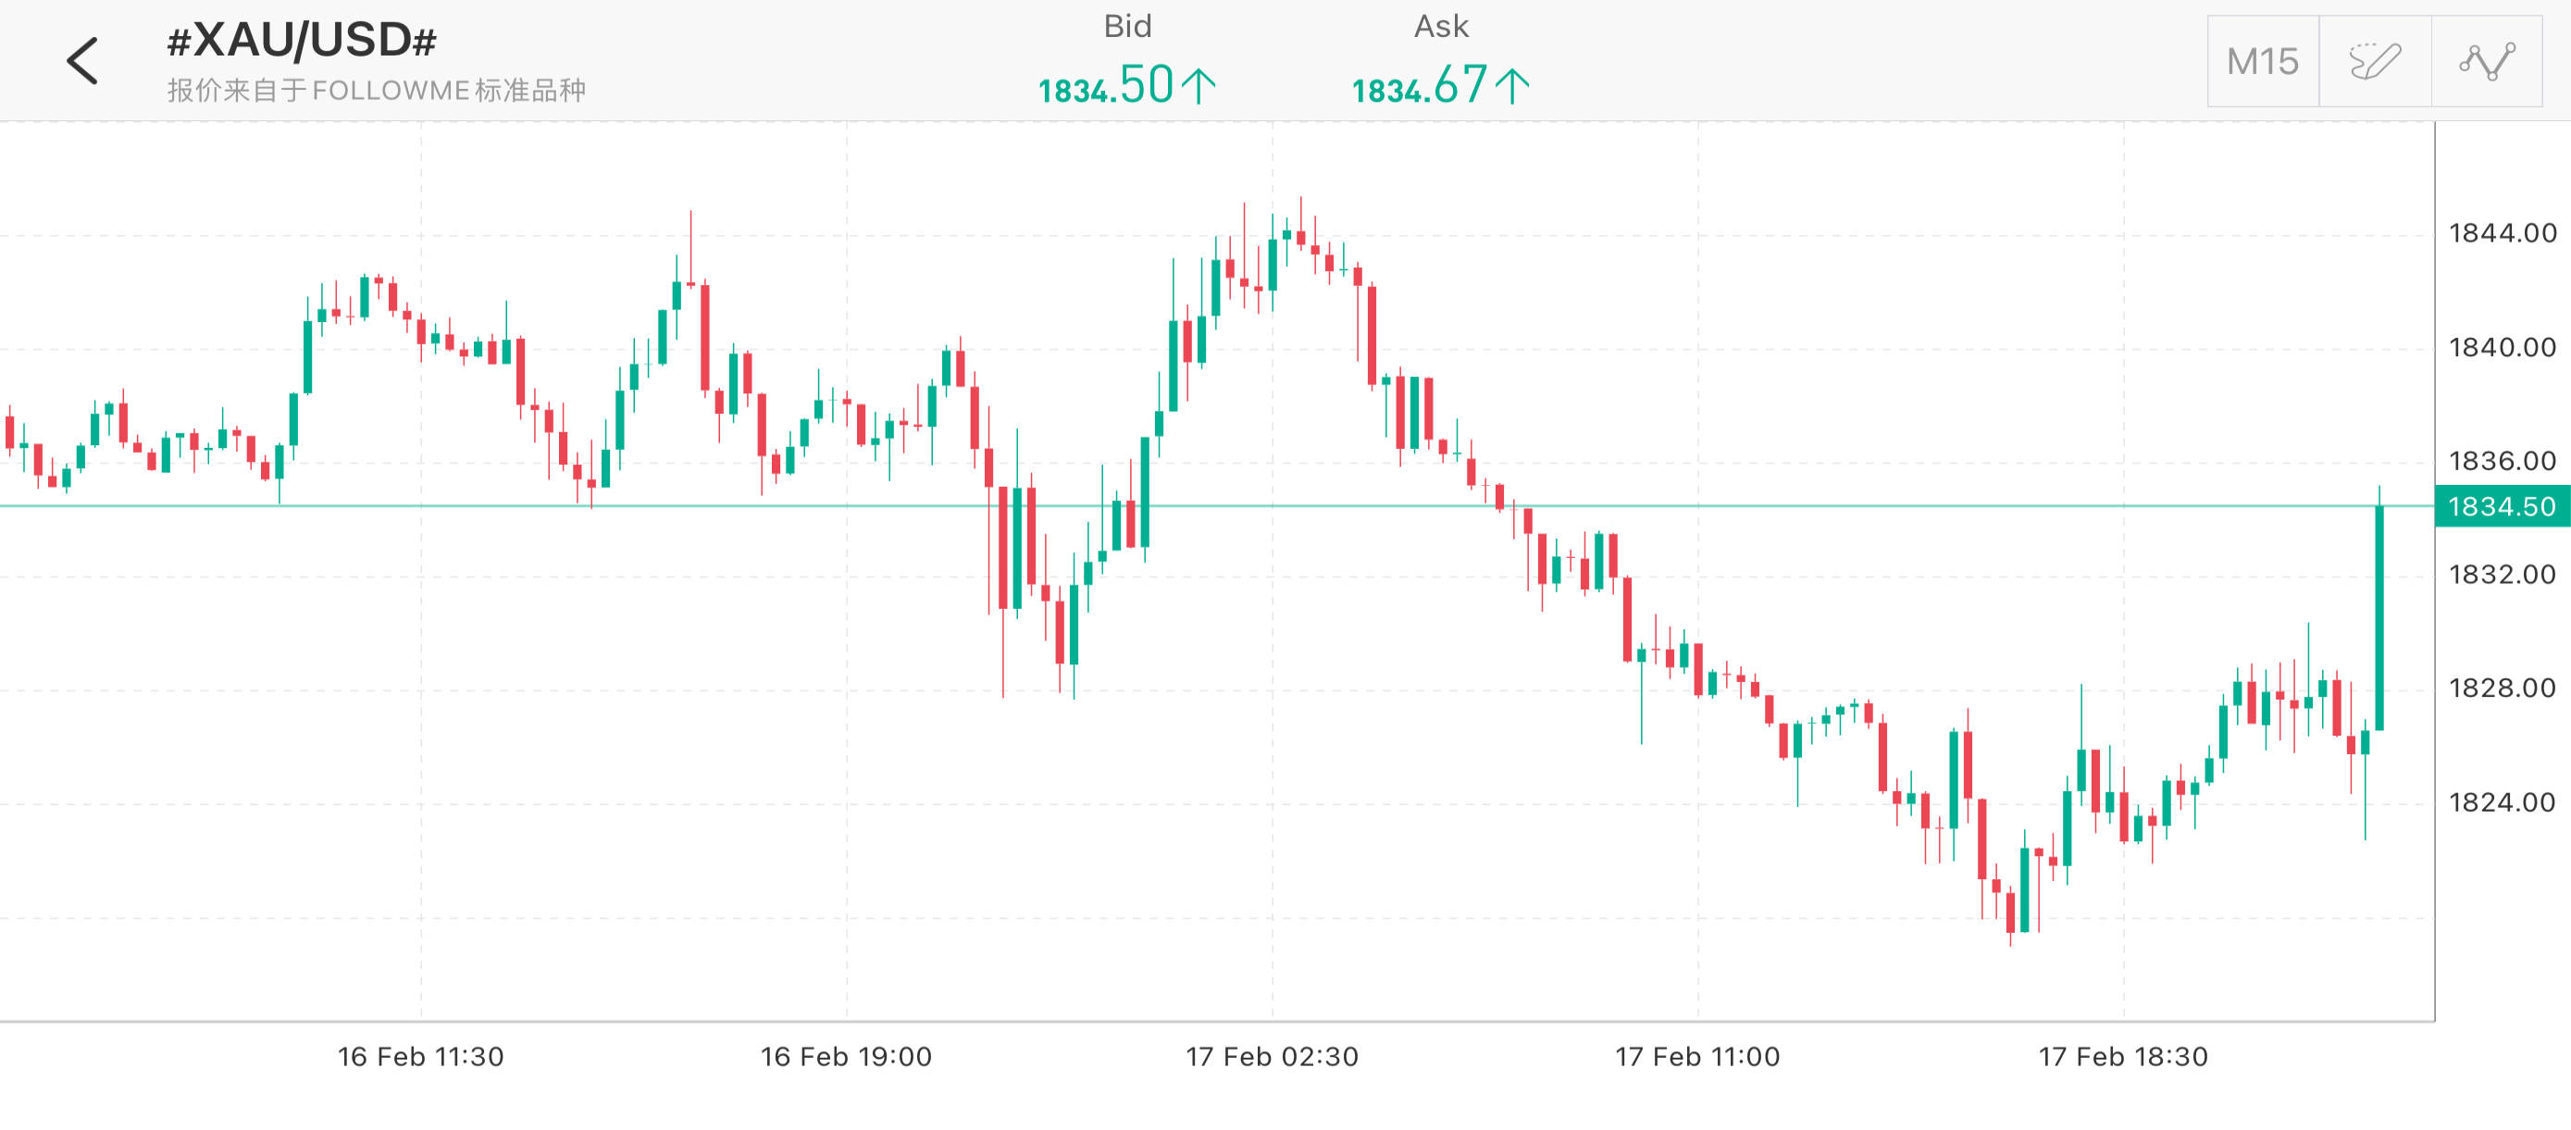Click the FOLLOWME quote source subtitle
This screenshot has width=2571, height=1130.
click(377, 91)
